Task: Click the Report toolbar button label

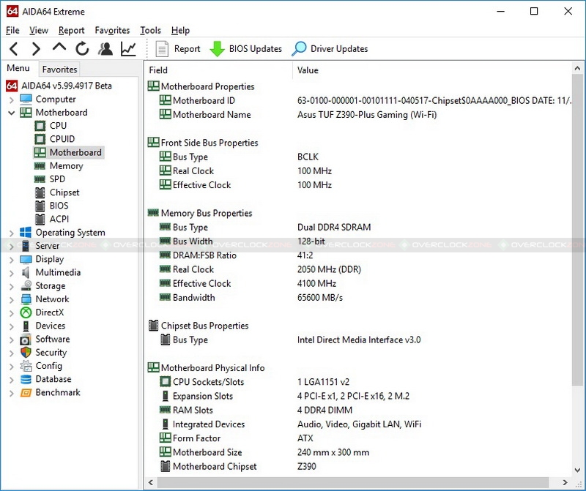Action: (187, 49)
